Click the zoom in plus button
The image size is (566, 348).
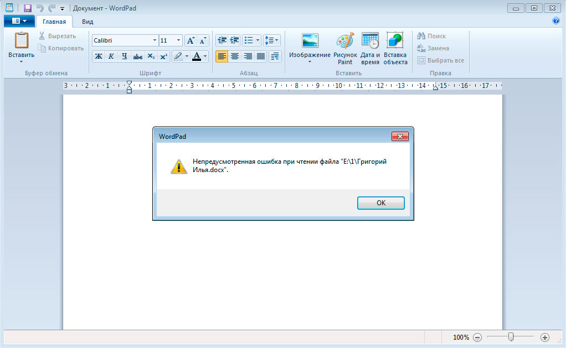click(x=545, y=337)
